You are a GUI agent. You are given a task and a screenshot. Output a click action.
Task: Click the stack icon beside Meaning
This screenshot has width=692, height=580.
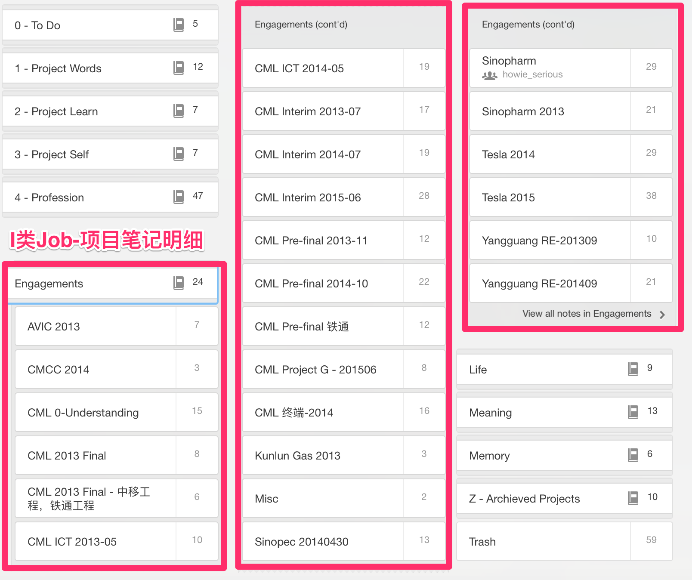[633, 412]
